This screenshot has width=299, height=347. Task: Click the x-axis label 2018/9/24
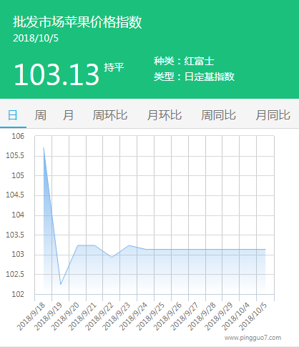(x=134, y=316)
